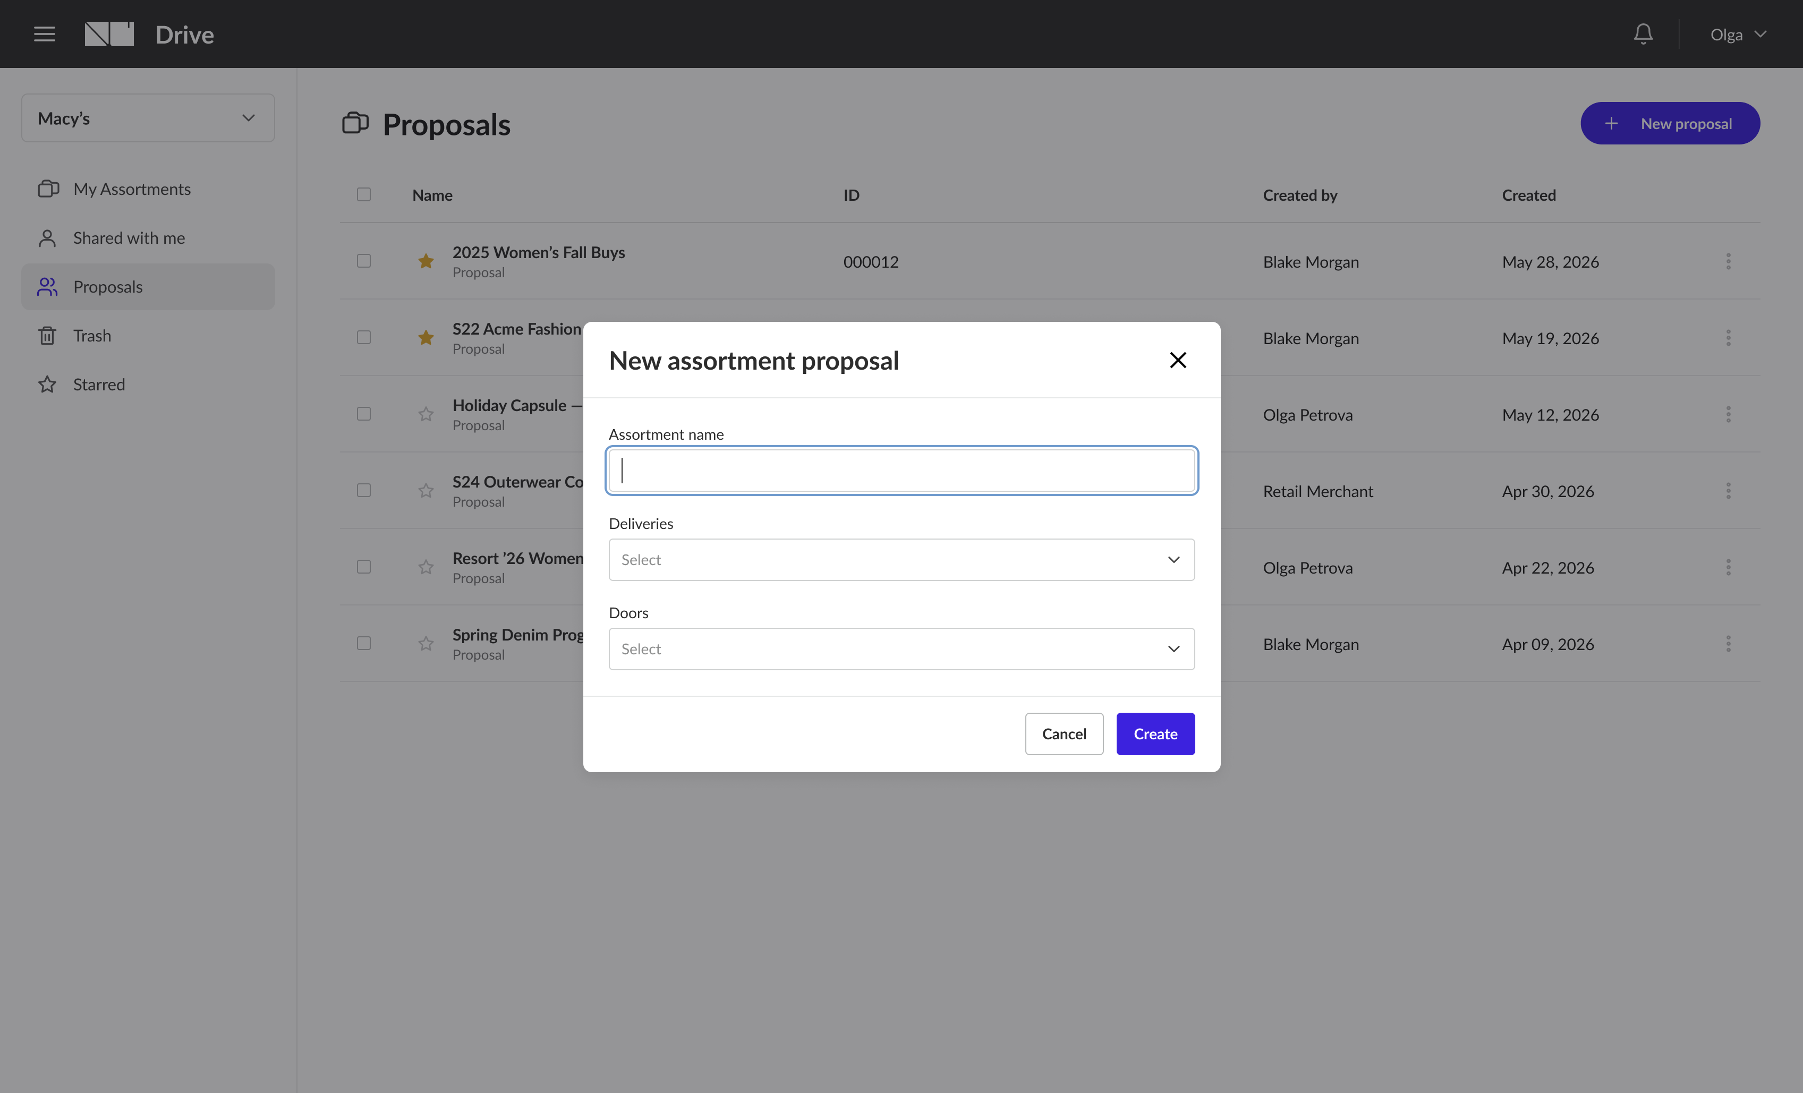Click the Shared with me person icon
The image size is (1803, 1093).
click(48, 238)
